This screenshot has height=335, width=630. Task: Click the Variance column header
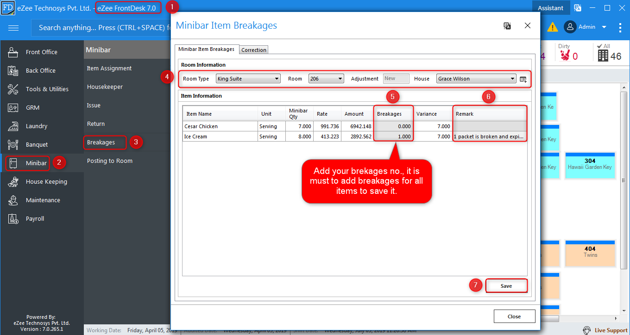[433, 114]
